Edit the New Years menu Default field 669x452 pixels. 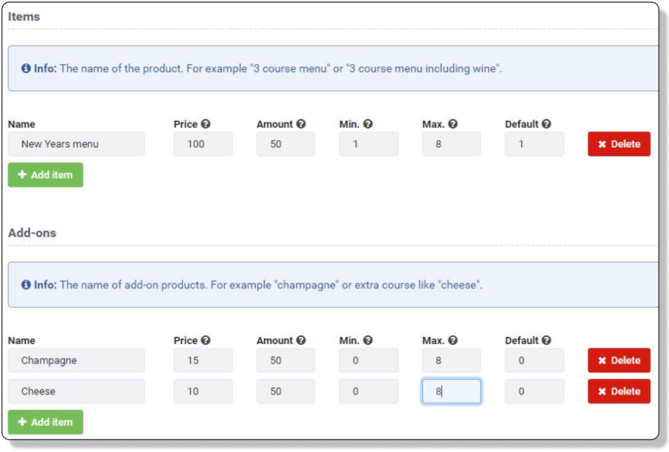pyautogui.click(x=534, y=144)
